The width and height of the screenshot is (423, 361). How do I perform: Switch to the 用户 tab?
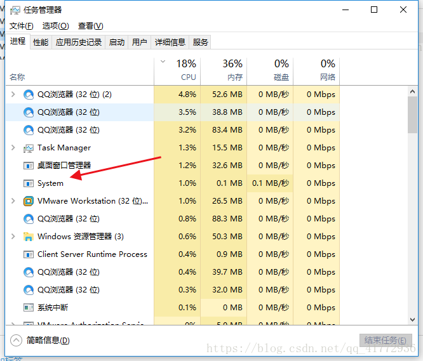140,43
